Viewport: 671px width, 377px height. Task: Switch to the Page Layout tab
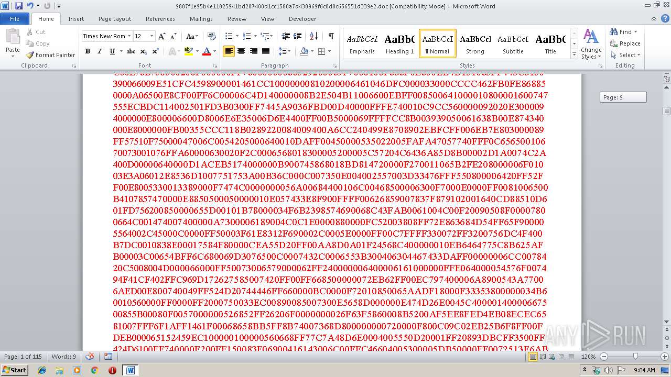(x=115, y=18)
